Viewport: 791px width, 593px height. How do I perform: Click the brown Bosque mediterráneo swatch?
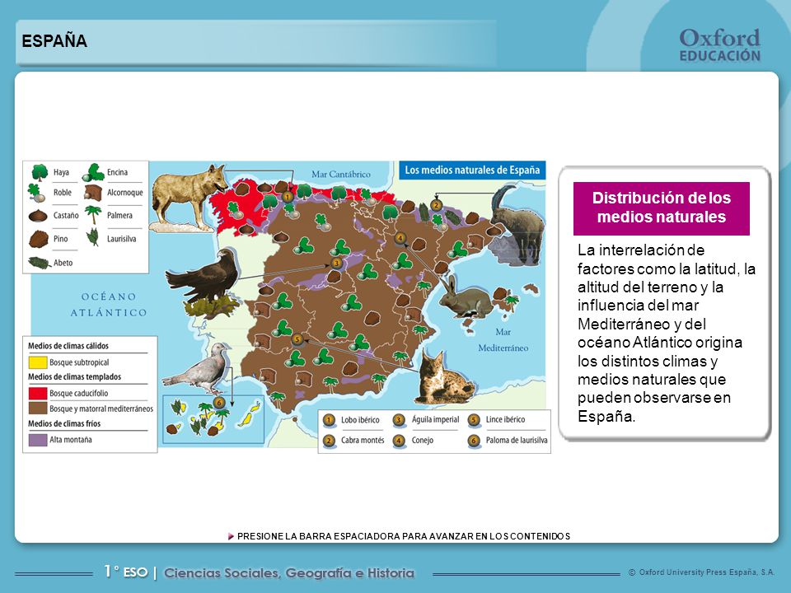click(38, 409)
